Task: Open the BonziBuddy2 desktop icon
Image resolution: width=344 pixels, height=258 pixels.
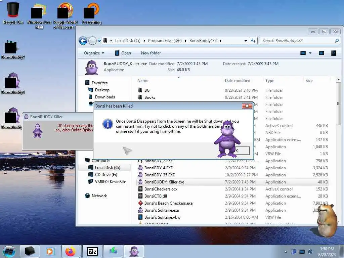Action: (x=13, y=50)
